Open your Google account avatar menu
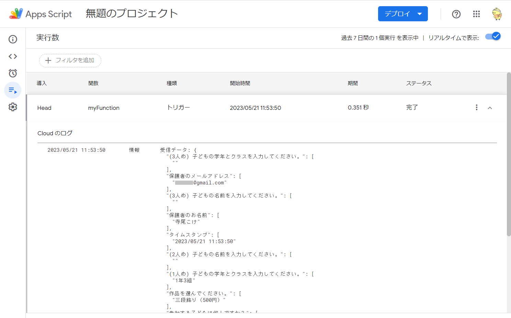 497,14
